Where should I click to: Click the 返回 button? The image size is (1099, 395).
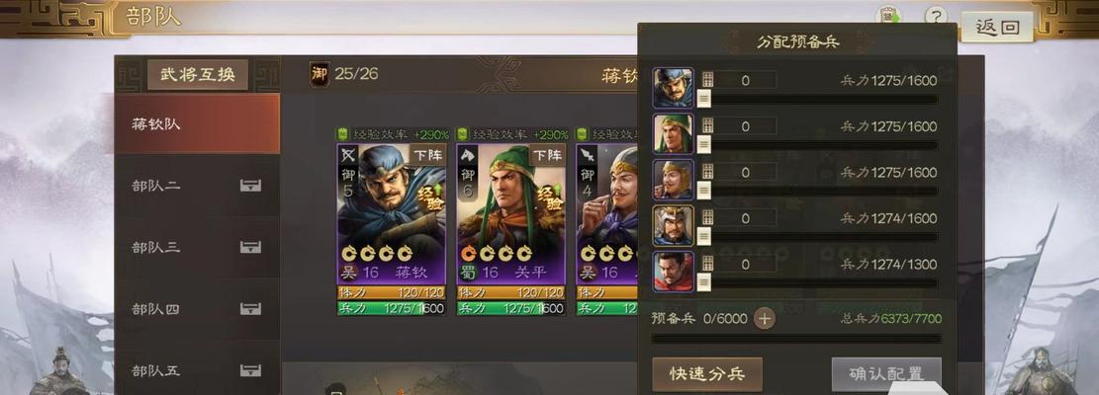(997, 28)
